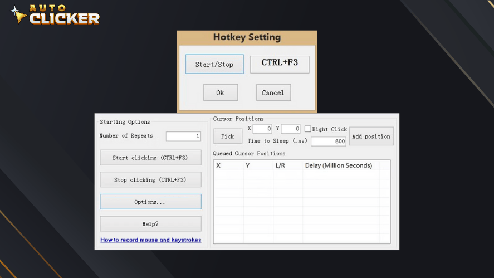Image resolution: width=494 pixels, height=278 pixels.
Task: Select the X coordinate input box
Action: [x=262, y=129]
